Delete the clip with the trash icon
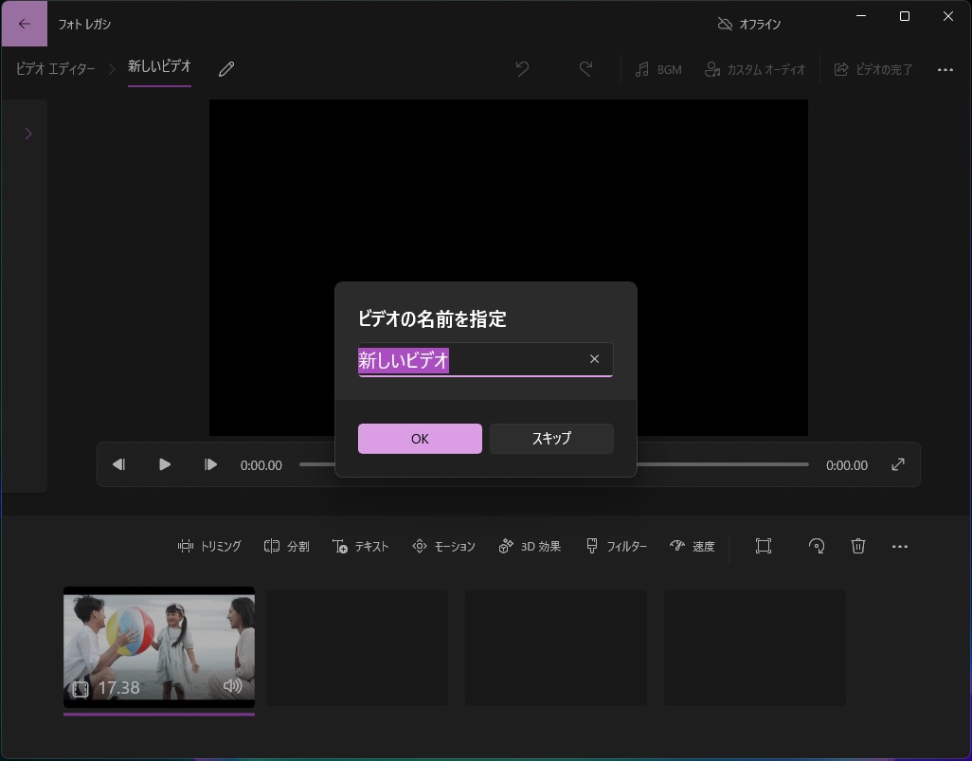This screenshot has width=972, height=761. (858, 546)
